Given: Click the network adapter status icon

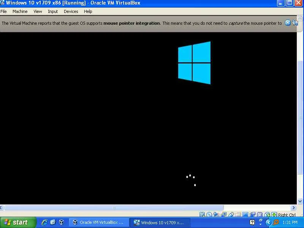Looking at the screenshot, I should click(x=224, y=215).
